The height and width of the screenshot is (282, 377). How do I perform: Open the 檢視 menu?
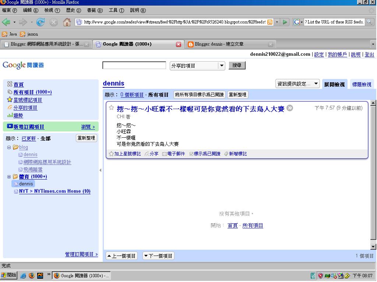(x=52, y=10)
